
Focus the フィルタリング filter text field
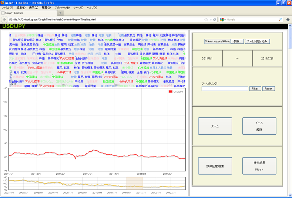coord(225,89)
